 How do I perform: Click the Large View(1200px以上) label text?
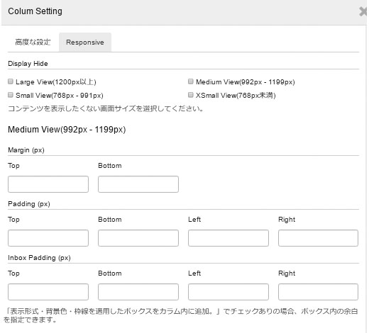point(56,82)
